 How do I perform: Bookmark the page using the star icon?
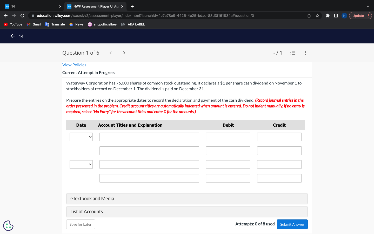[x=317, y=16]
